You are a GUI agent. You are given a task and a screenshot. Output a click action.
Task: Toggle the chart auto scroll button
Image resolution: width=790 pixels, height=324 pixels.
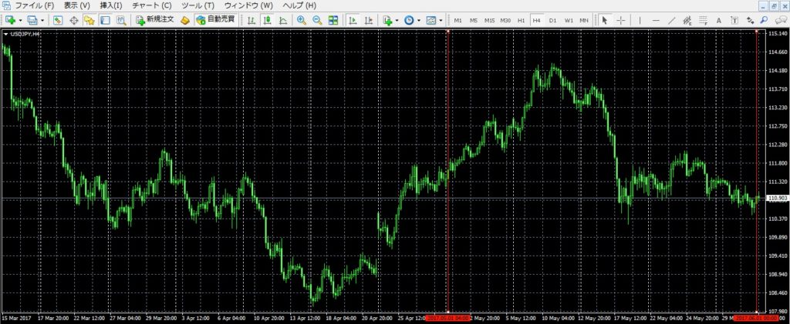click(353, 20)
